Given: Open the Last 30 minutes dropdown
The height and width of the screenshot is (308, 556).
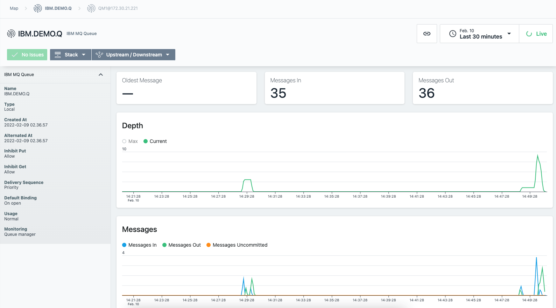Looking at the screenshot, I should point(479,34).
